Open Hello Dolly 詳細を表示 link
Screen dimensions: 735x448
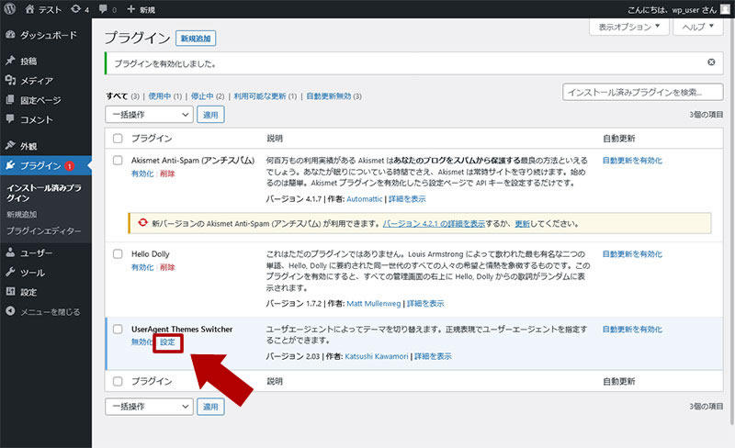pos(425,303)
